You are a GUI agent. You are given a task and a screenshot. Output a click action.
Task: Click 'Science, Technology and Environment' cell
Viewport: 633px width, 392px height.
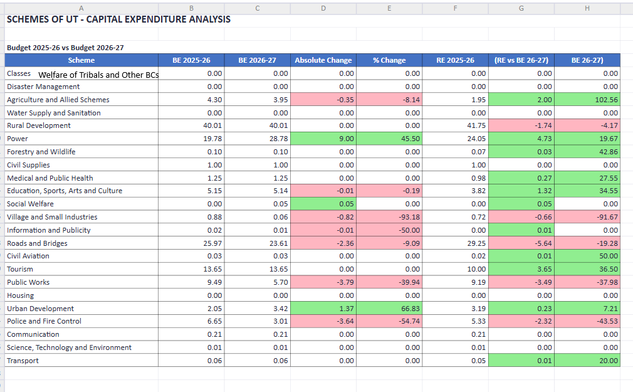[81, 347]
